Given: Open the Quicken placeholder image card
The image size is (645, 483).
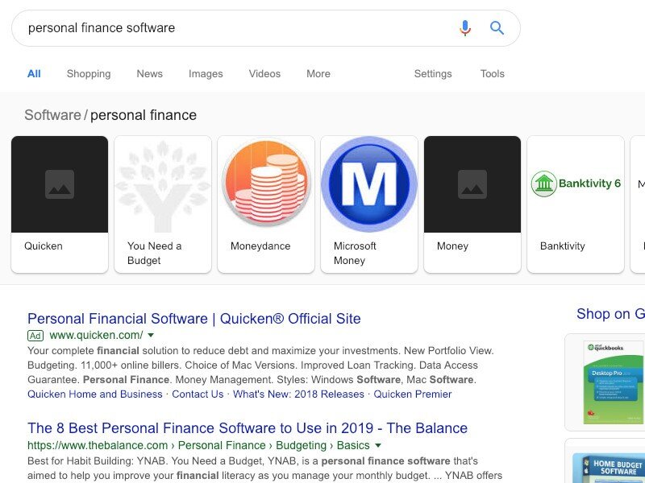Looking at the screenshot, I should [60, 184].
